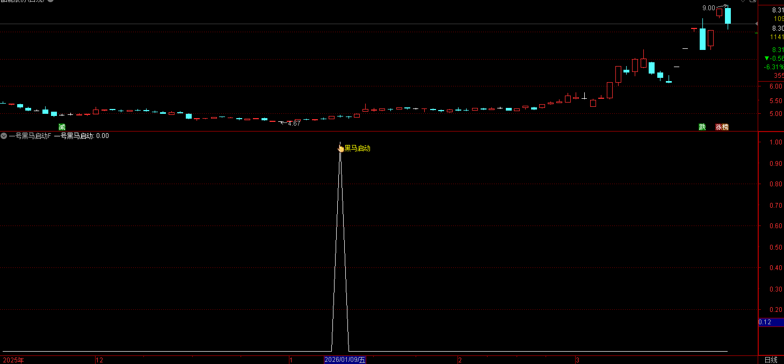Click the 5.50 price axis label
This screenshot has height=364, width=784.
point(775,101)
